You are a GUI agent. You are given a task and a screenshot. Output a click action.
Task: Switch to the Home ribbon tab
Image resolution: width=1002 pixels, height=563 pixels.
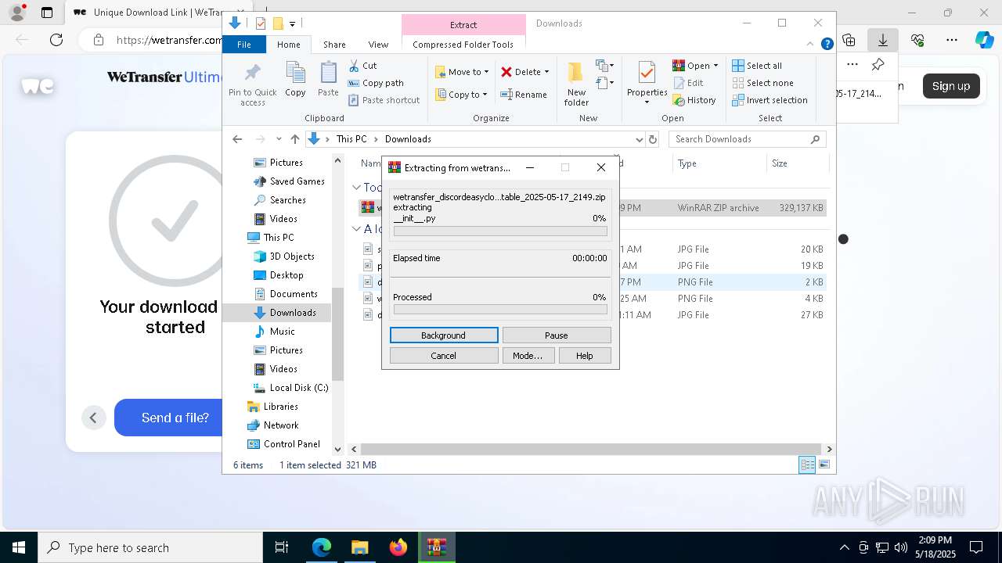(288, 45)
